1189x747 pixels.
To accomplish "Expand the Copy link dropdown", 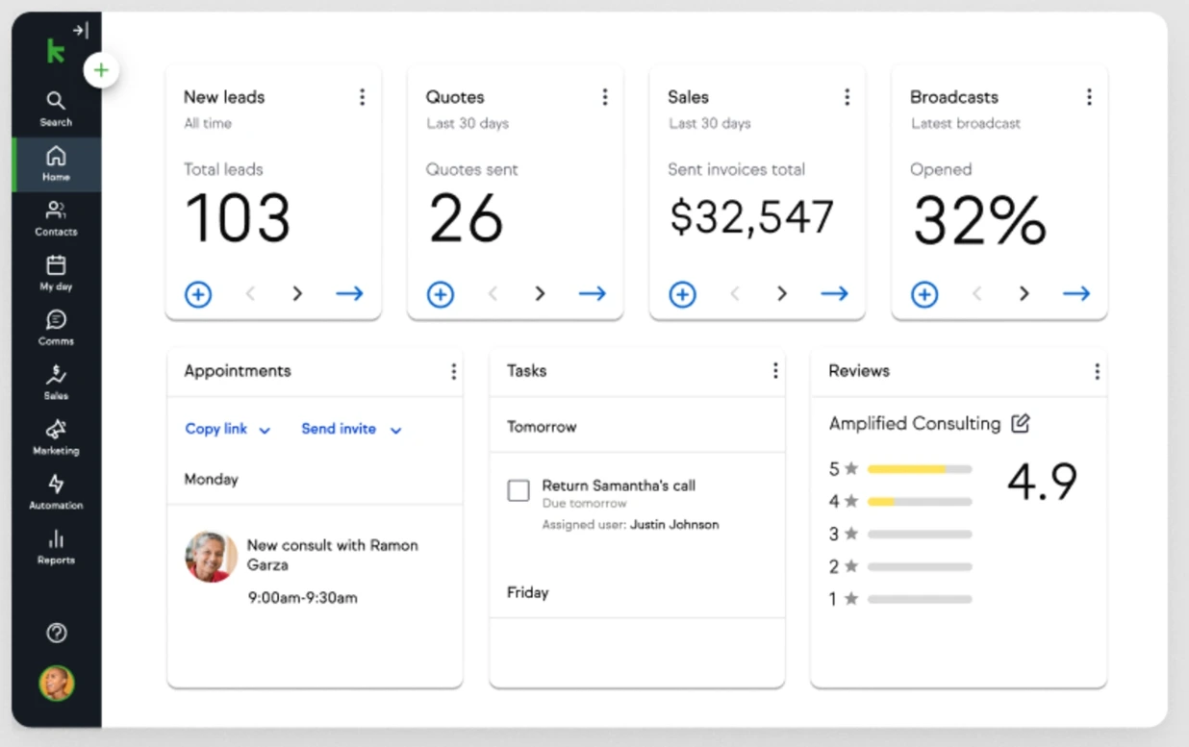I will (228, 430).
